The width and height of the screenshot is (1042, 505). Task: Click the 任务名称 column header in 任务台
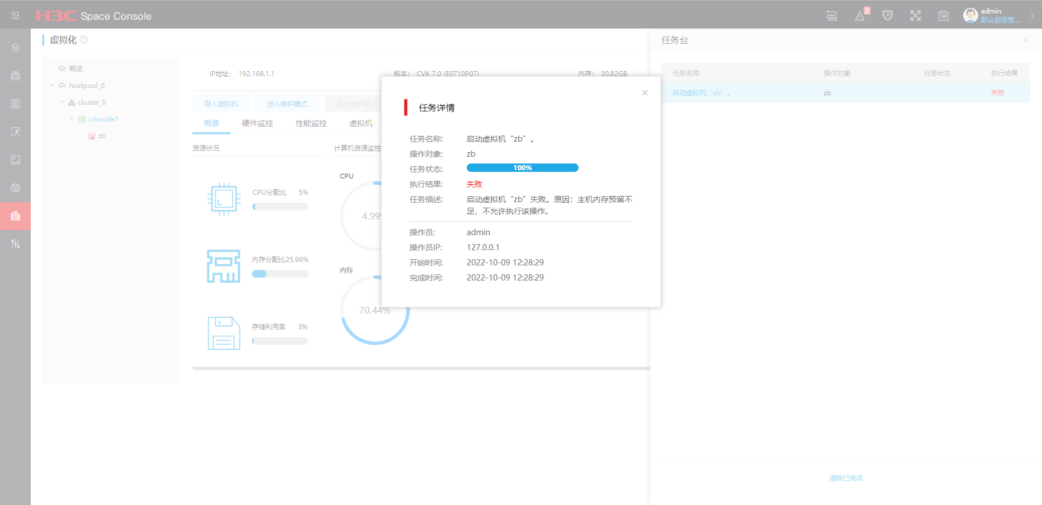pyautogui.click(x=686, y=73)
